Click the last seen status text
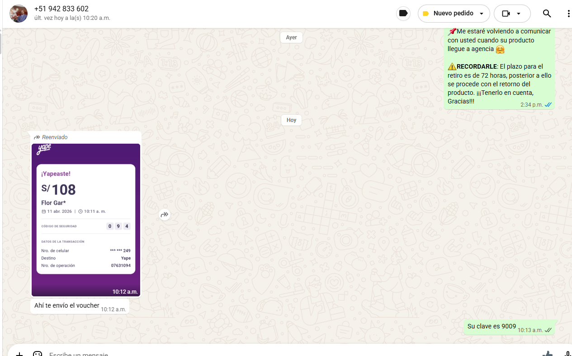 (x=72, y=18)
